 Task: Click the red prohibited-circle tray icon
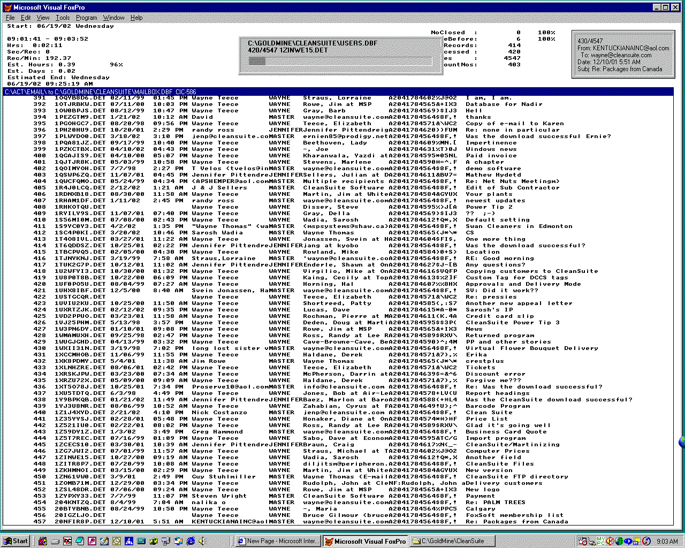(610, 541)
